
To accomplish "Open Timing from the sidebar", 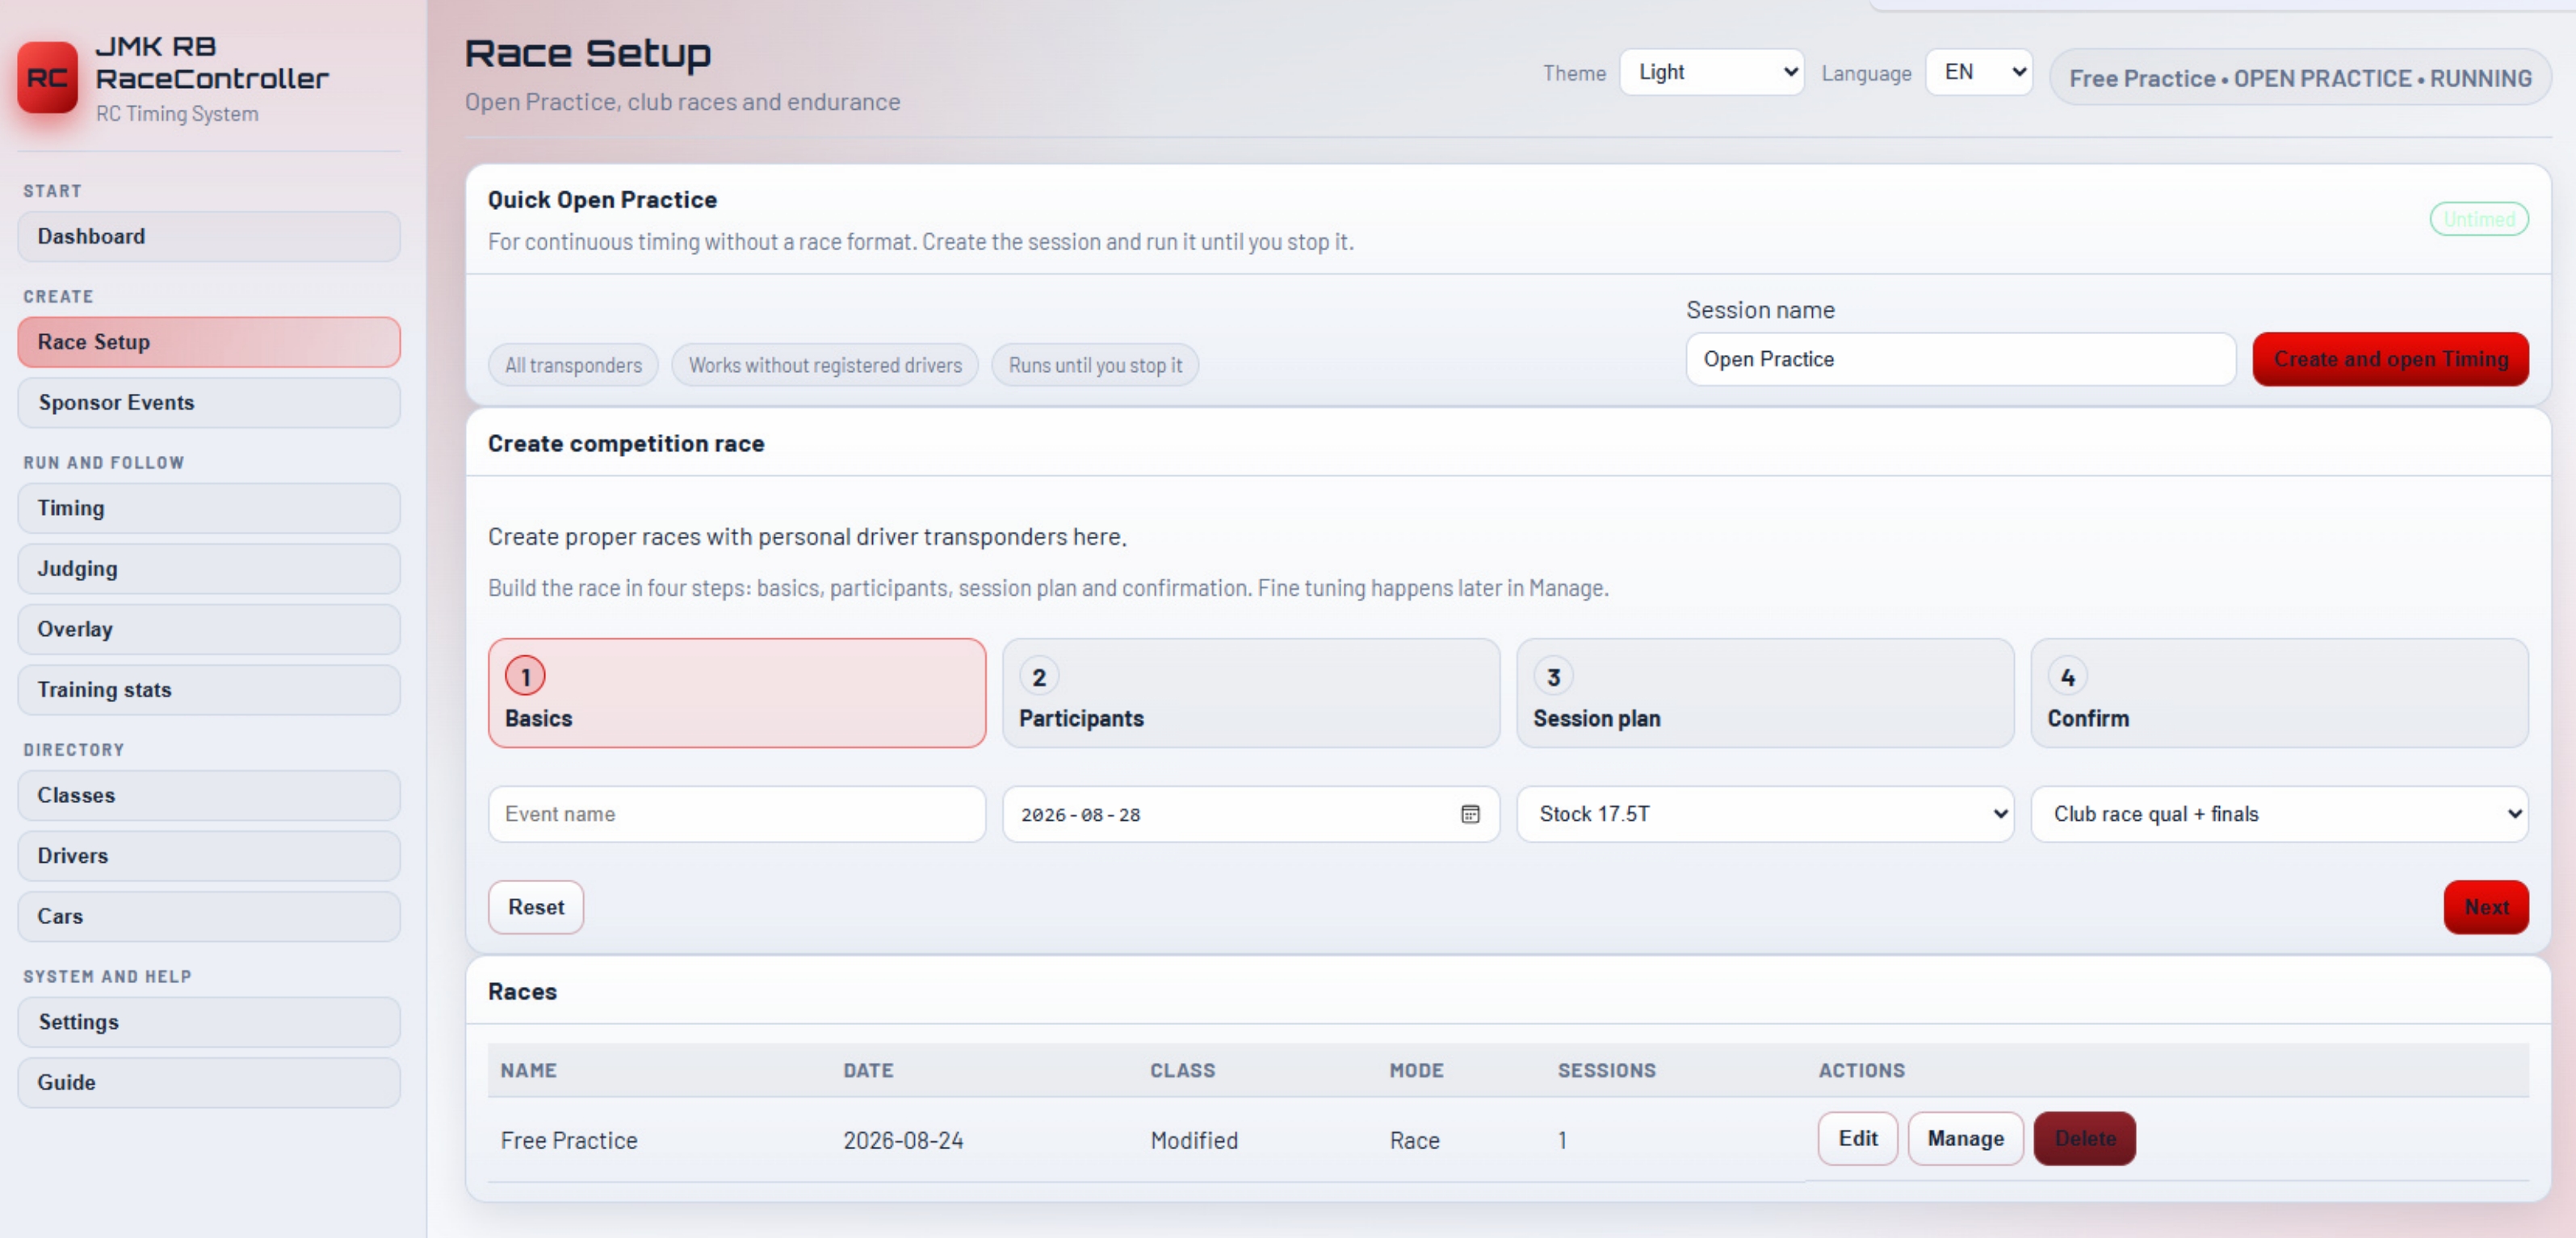I will [209, 508].
